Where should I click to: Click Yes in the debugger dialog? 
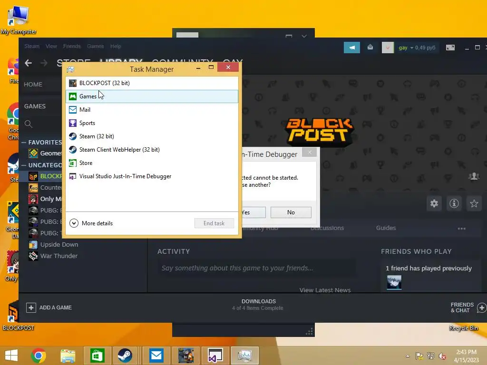coord(253,212)
